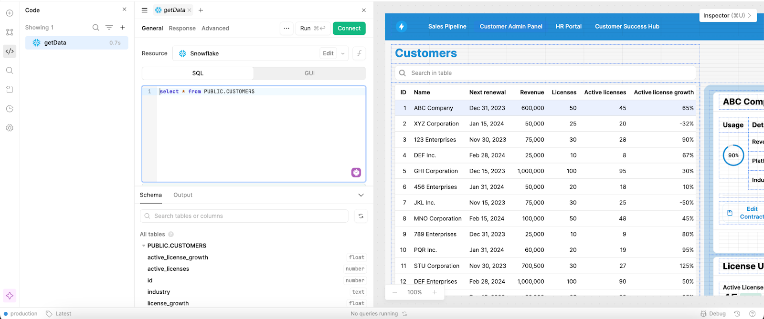
Task: Focus Search tables or columns field
Action: [244, 216]
